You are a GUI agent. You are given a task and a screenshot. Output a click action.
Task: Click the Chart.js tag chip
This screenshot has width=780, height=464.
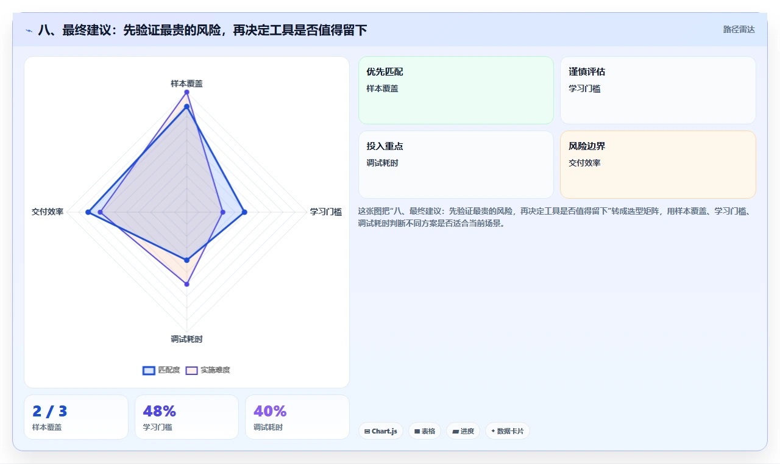click(x=381, y=431)
